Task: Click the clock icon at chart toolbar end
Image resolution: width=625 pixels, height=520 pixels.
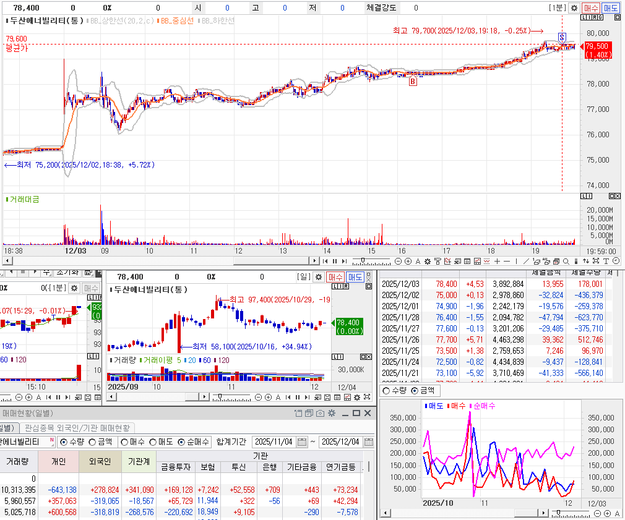Action: pyautogui.click(x=616, y=261)
